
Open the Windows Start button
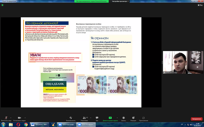[x=3, y=124]
